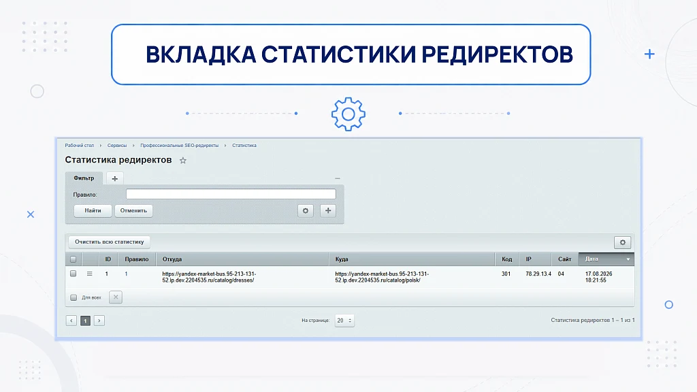Click source URL ending catalog/dresses/
Image resolution: width=697 pixels, height=392 pixels.
[x=209, y=278]
